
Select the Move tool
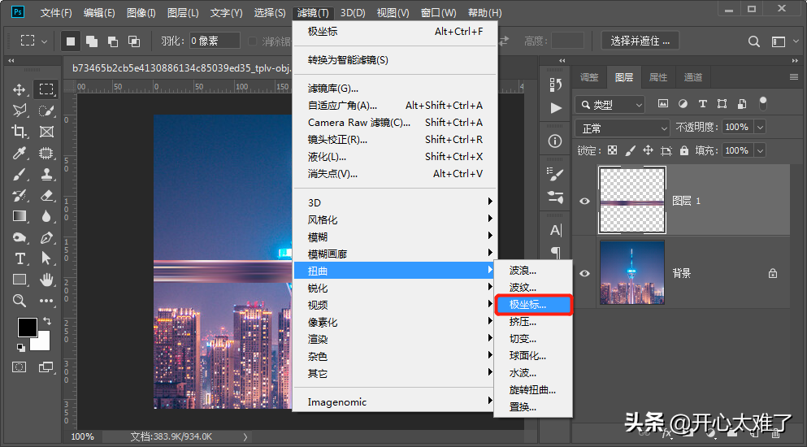[20, 89]
